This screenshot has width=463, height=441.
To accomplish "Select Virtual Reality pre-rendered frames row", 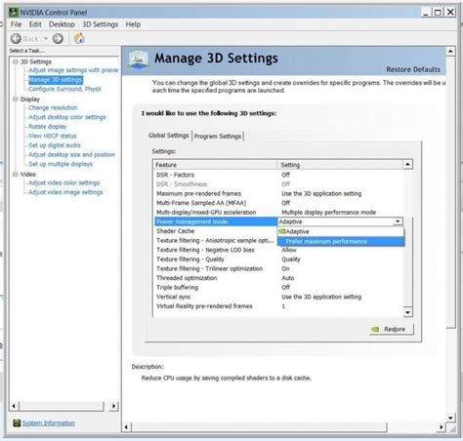I will [278, 306].
